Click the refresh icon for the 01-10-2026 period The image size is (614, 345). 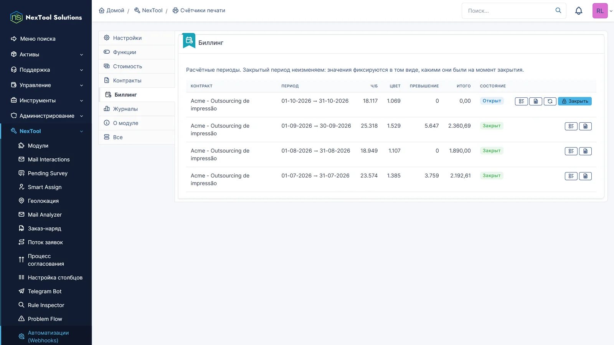pyautogui.click(x=550, y=101)
